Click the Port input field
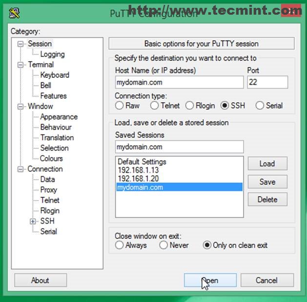Screen dimensions: 307x302 pos(267,82)
